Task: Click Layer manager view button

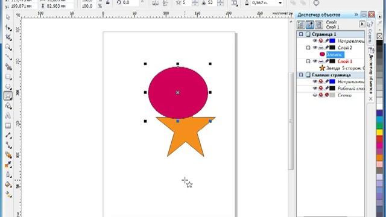Action: tap(319, 25)
